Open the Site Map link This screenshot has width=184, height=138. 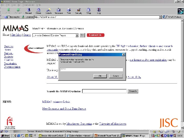16,35
